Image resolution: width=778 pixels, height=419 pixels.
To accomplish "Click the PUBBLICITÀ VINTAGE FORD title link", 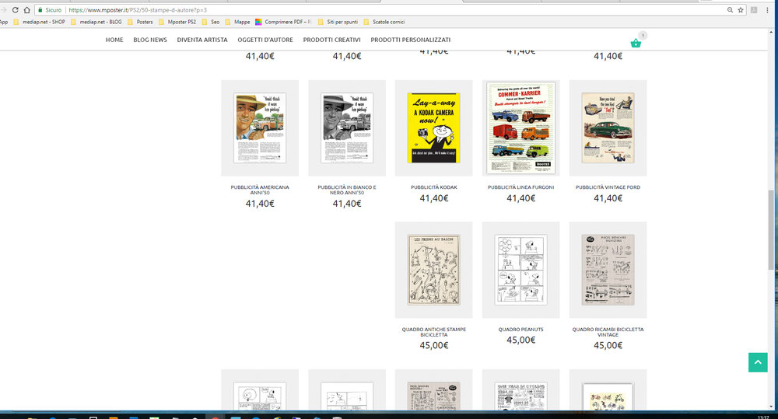I will 608,187.
